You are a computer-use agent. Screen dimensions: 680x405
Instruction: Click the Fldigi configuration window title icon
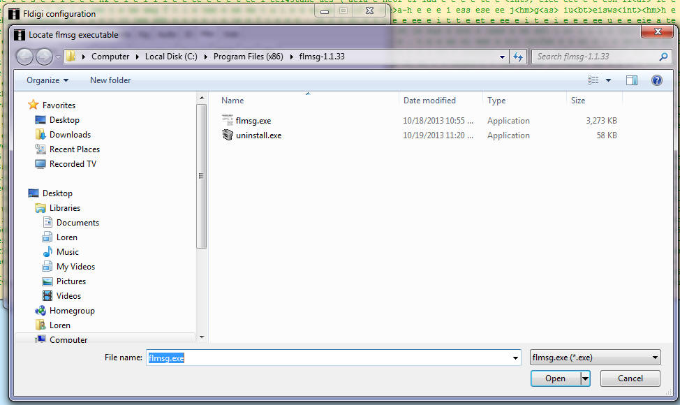click(14, 14)
